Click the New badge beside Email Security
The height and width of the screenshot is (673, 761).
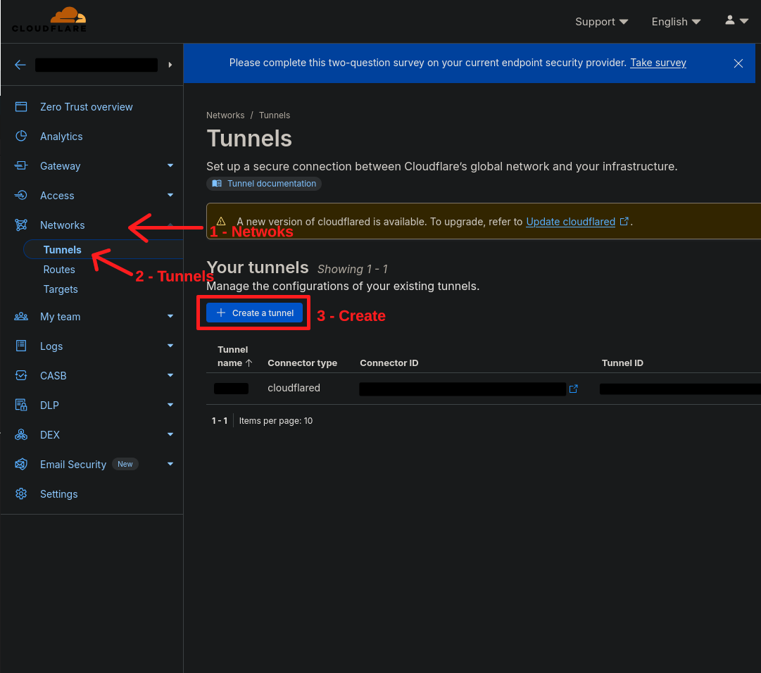[x=125, y=465]
